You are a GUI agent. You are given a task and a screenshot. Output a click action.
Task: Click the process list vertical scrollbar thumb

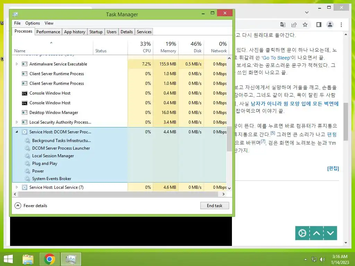click(229, 139)
